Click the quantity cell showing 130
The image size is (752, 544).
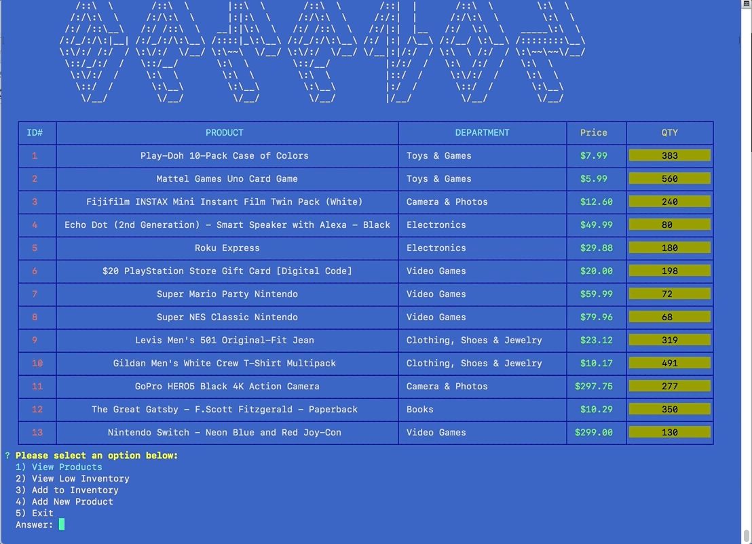pyautogui.click(x=669, y=432)
